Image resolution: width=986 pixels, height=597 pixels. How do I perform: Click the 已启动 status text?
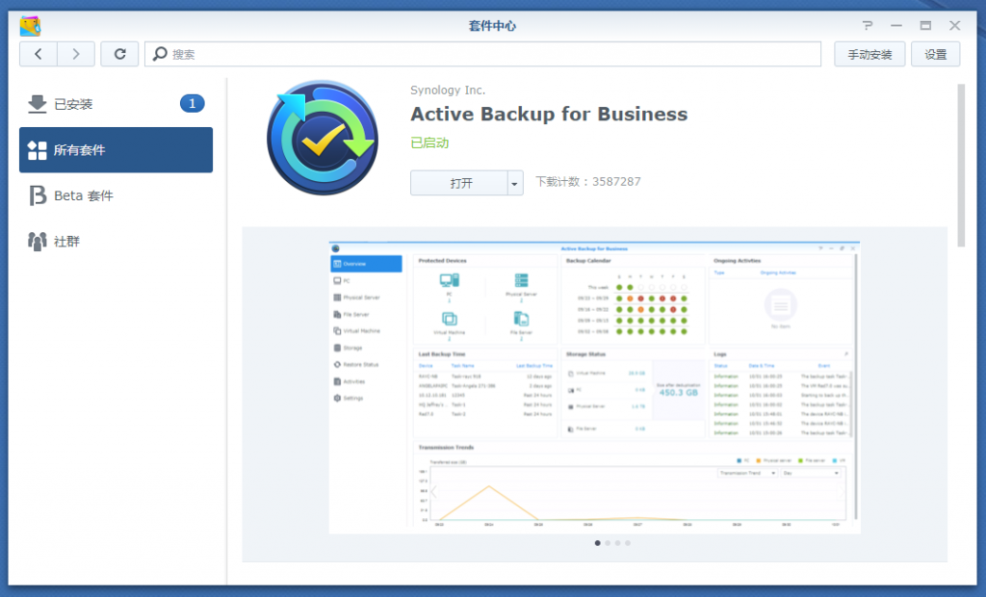click(x=429, y=143)
